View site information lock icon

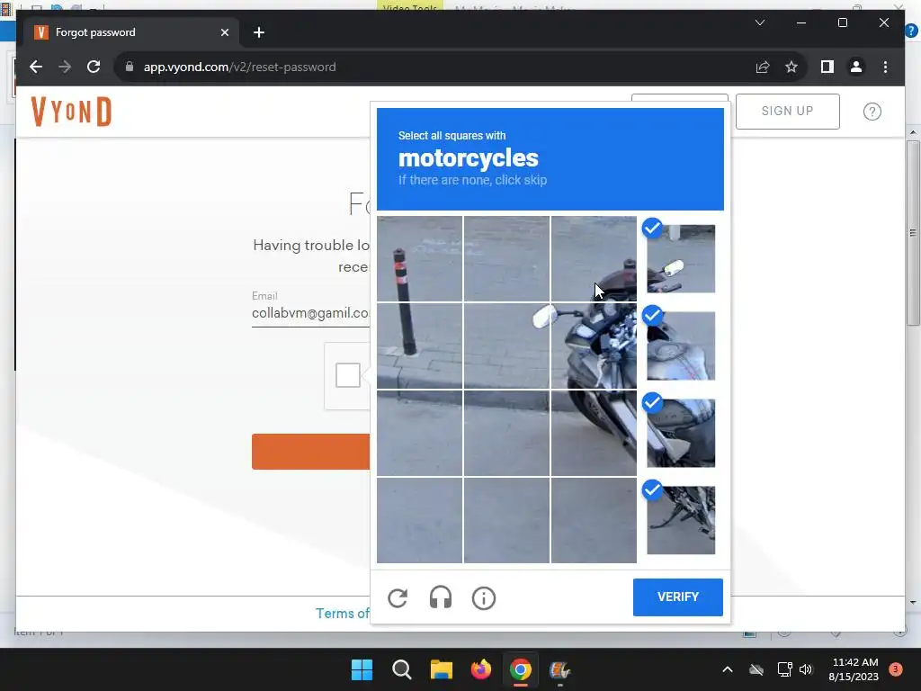(130, 67)
